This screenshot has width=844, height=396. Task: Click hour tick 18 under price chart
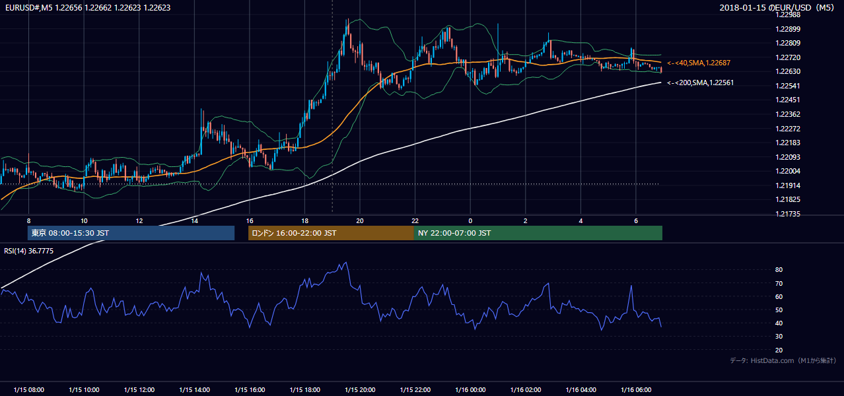[x=304, y=220]
